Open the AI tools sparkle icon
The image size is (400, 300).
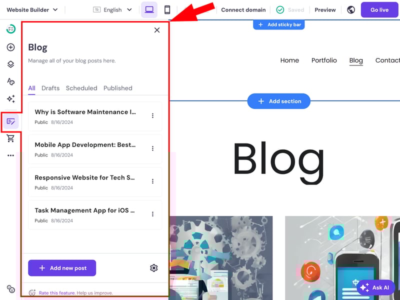point(10,99)
